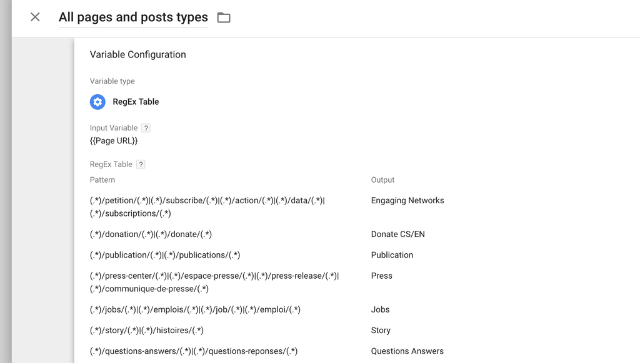Viewport: 640px width, 363px height.
Task: Click the Story output value
Action: [x=381, y=331]
